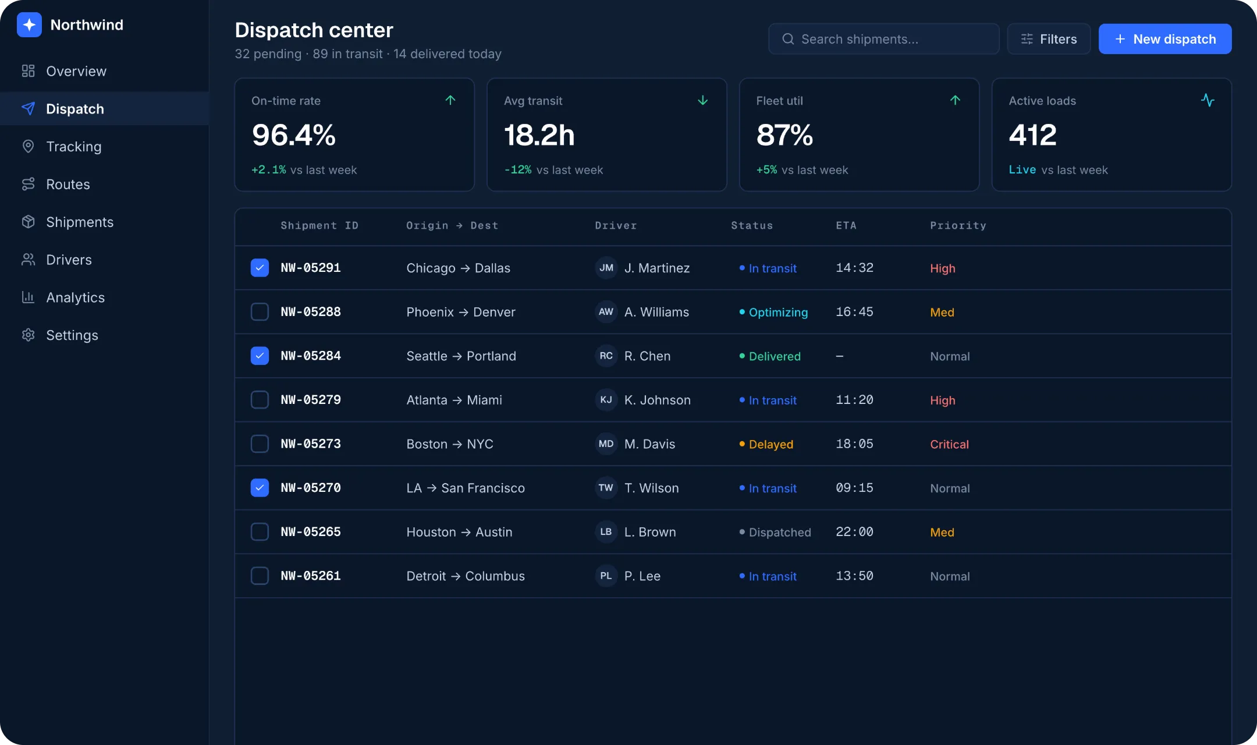1257x745 pixels.
Task: Open the Filters button
Action: coord(1049,39)
